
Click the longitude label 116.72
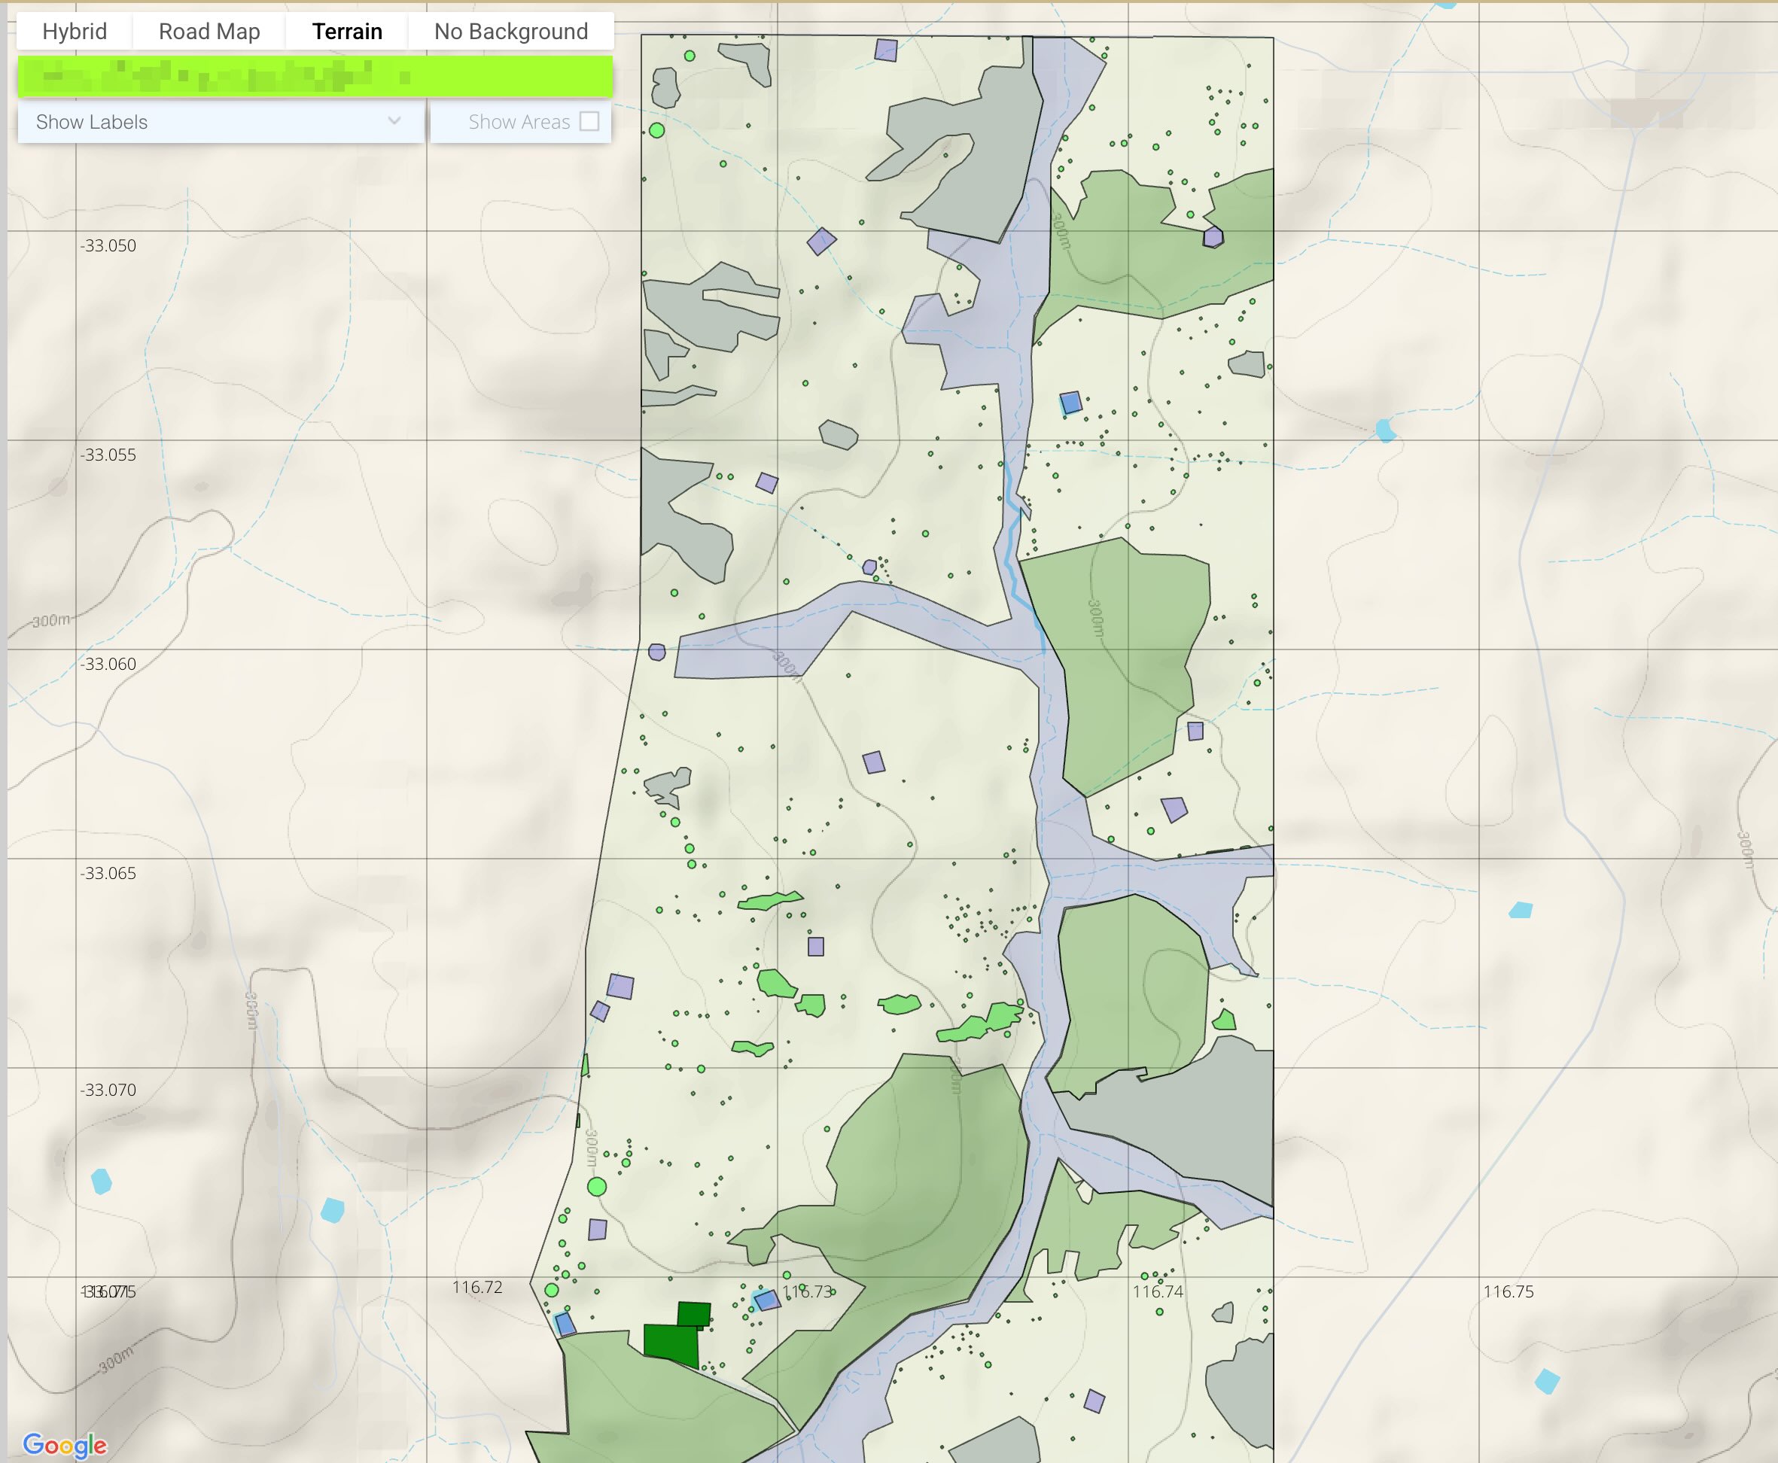click(x=477, y=1287)
